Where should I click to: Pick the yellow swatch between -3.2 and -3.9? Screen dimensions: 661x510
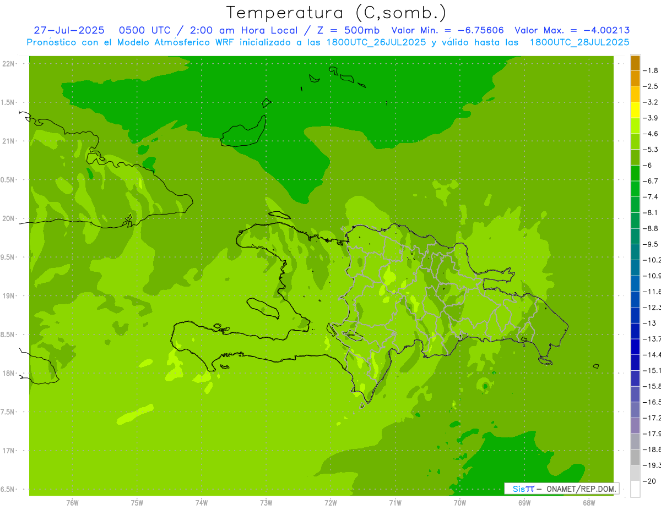click(635, 110)
